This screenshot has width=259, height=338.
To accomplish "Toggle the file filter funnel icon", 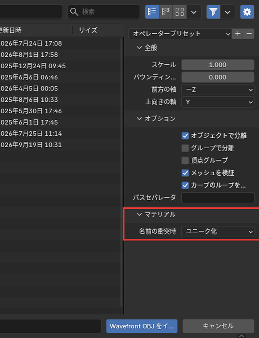I will coord(213,12).
